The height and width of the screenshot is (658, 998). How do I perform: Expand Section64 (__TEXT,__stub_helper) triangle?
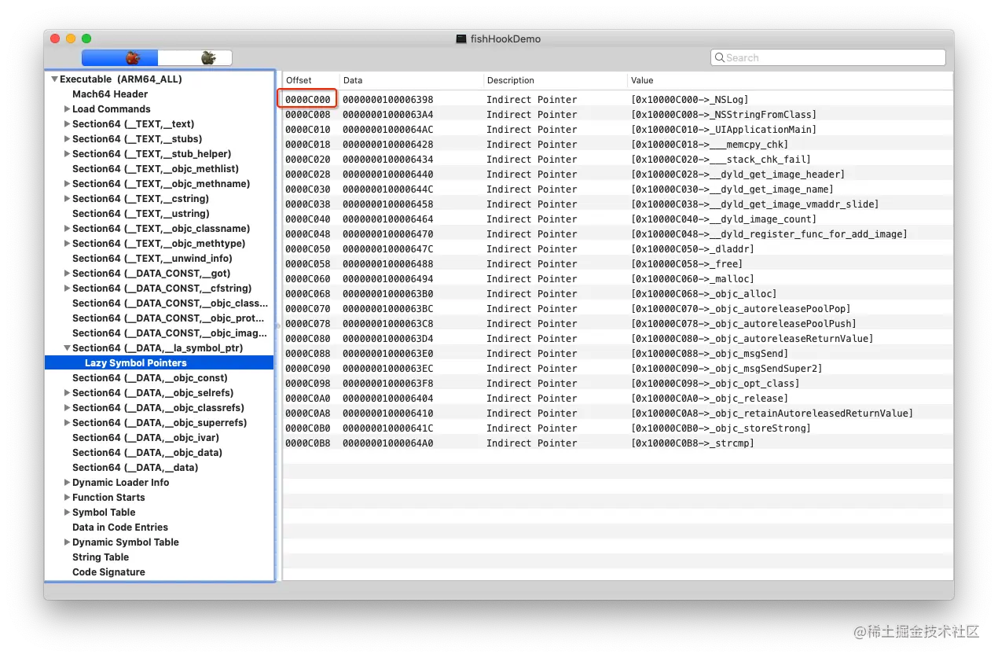(x=67, y=154)
